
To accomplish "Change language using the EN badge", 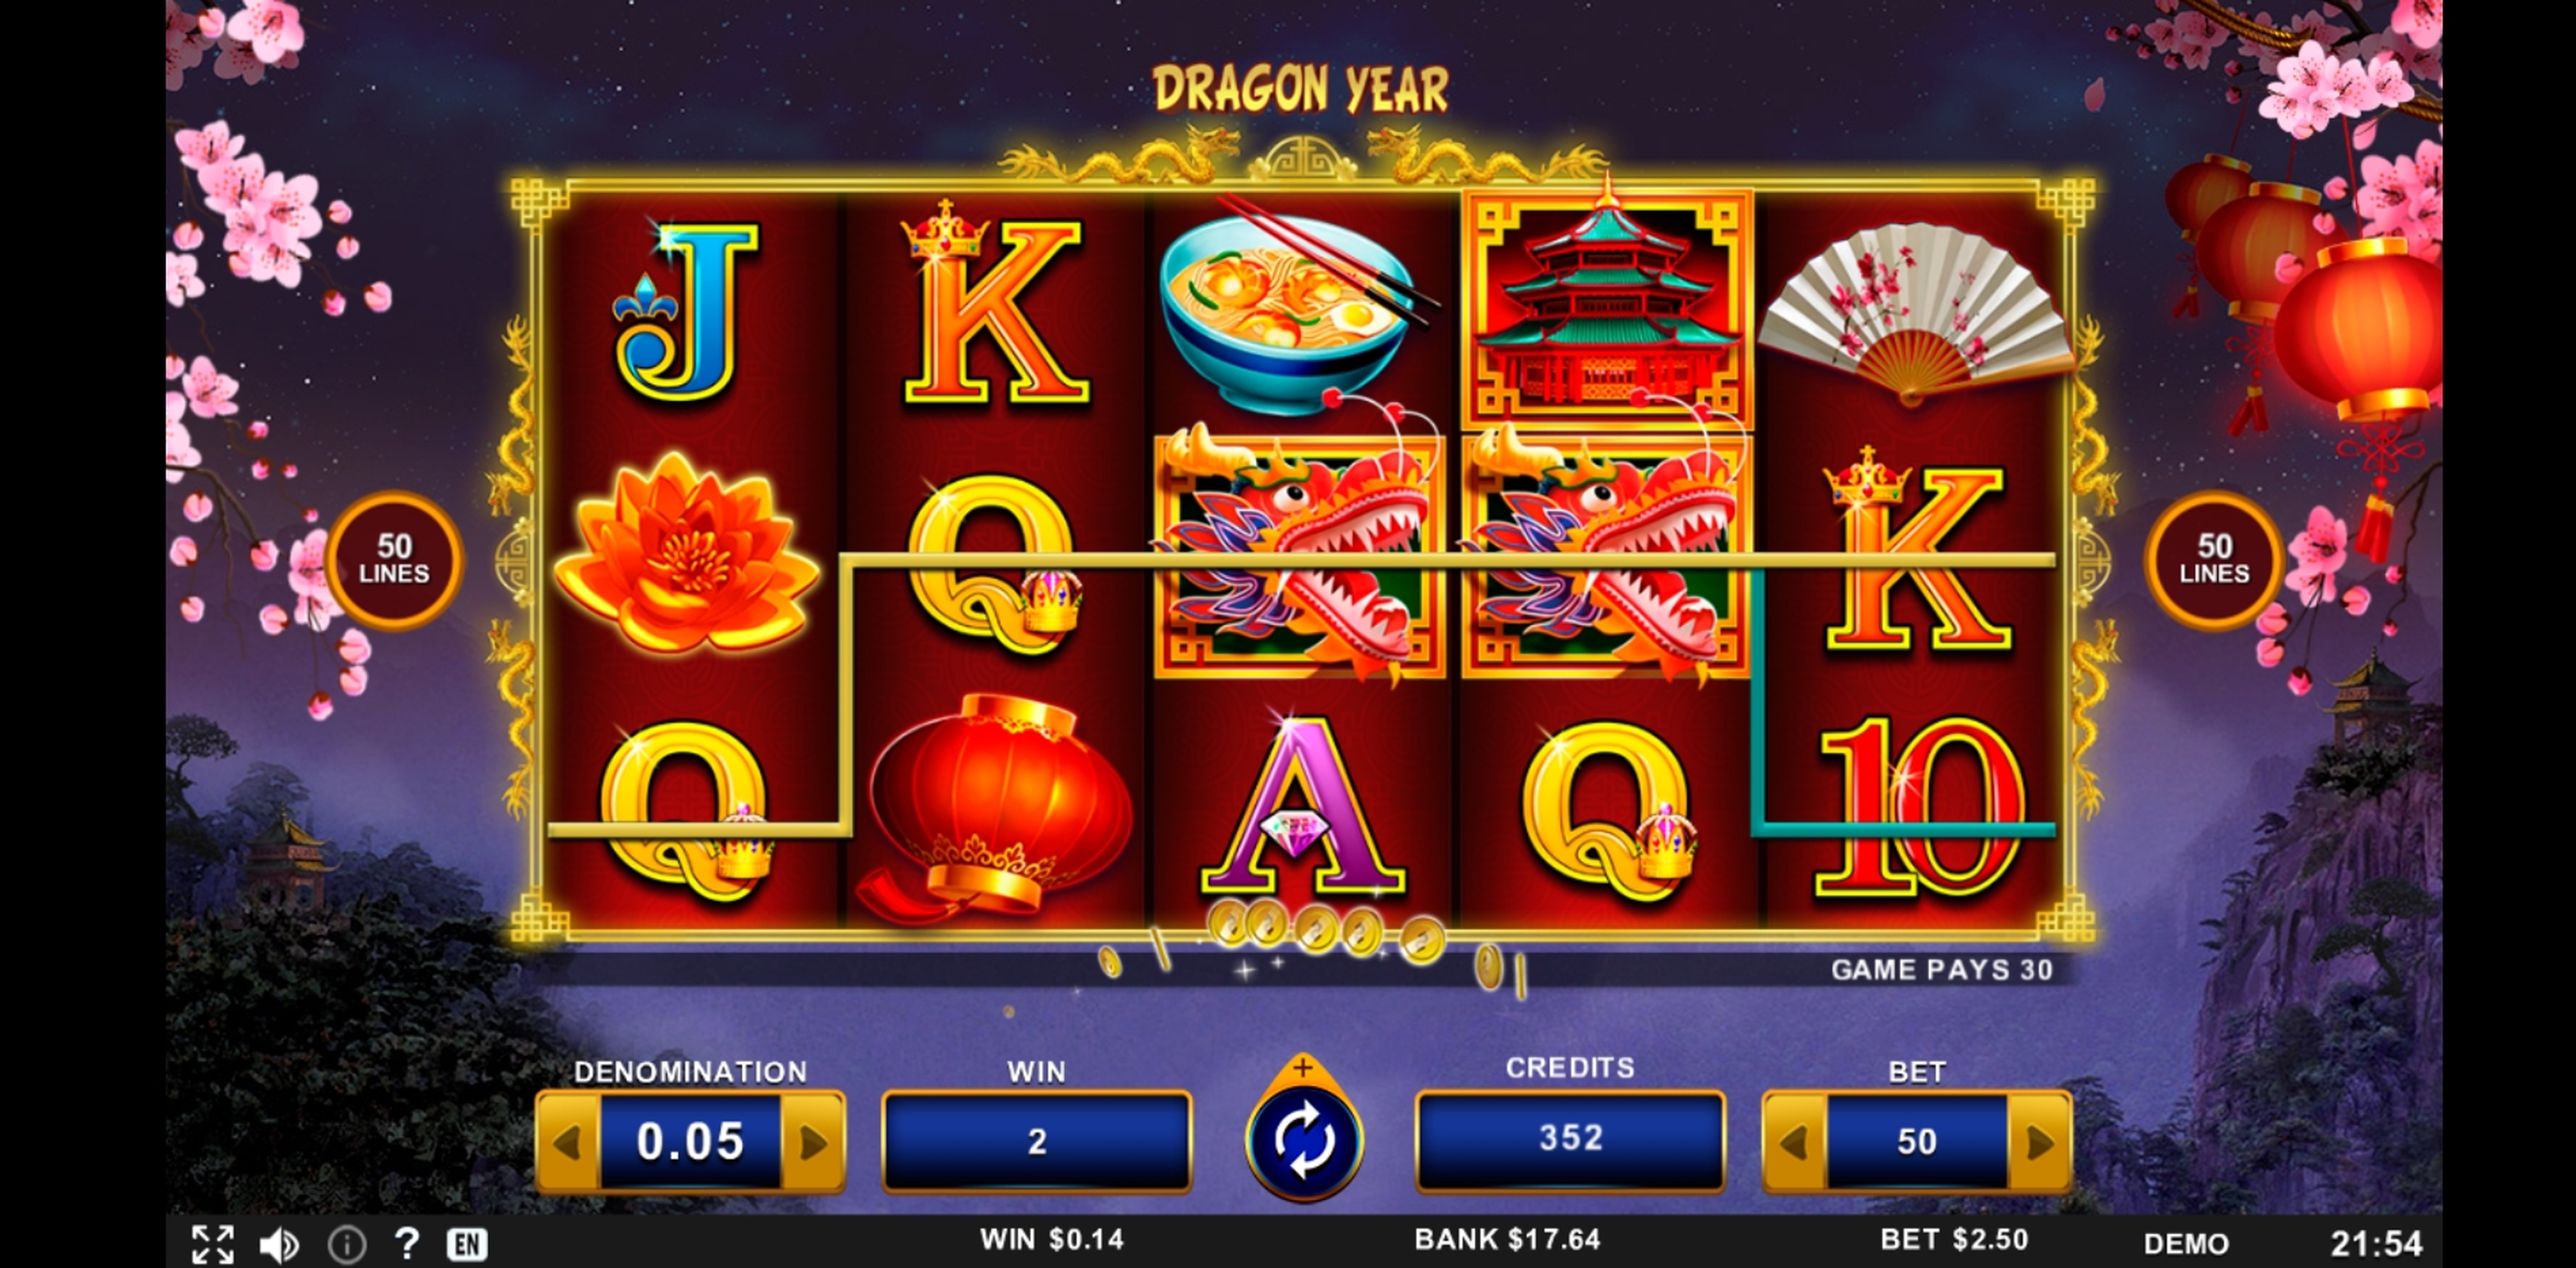I will [467, 1244].
